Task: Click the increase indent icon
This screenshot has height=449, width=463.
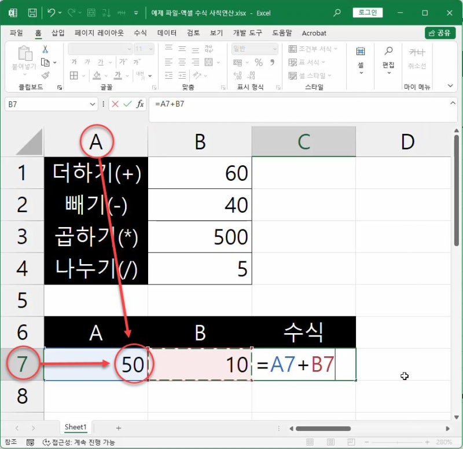Action: click(182, 75)
